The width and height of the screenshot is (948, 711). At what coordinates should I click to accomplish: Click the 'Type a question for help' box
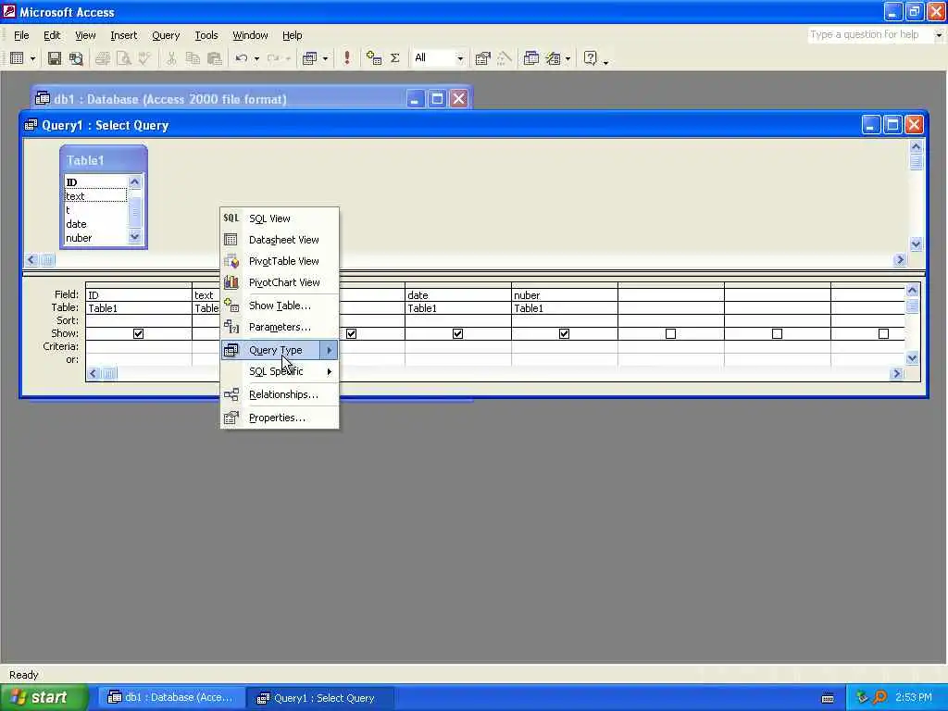[x=869, y=34]
